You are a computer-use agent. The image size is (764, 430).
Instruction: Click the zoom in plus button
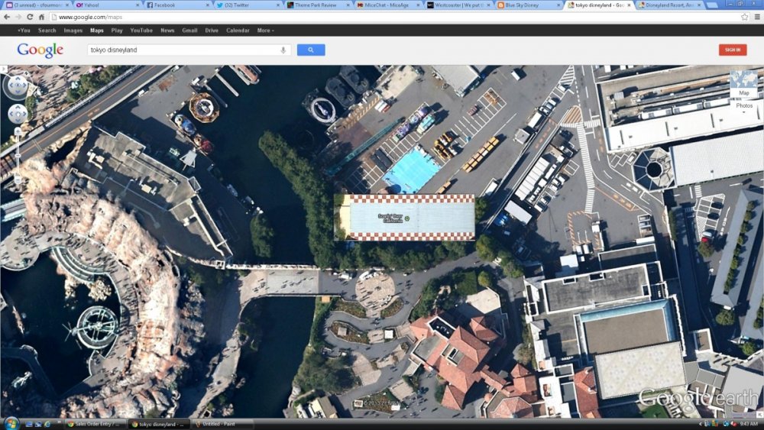click(x=18, y=132)
